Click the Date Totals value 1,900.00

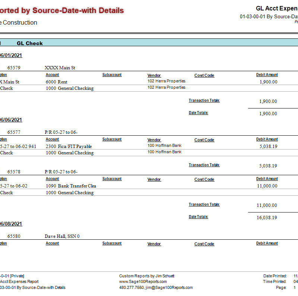pyautogui.click(x=268, y=114)
